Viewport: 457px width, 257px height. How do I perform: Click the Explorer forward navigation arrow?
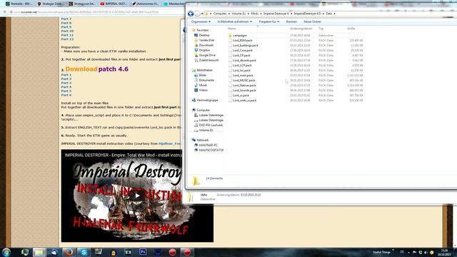[197, 14]
